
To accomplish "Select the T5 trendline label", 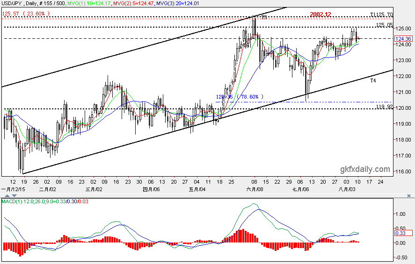I will [x=264, y=17].
